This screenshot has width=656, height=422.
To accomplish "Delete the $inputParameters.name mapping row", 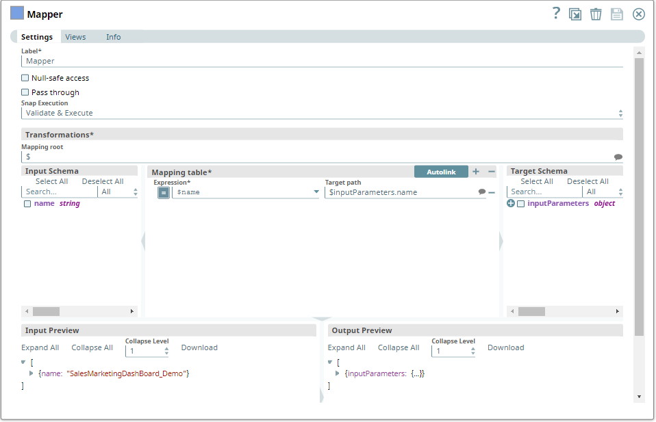I will coord(492,192).
